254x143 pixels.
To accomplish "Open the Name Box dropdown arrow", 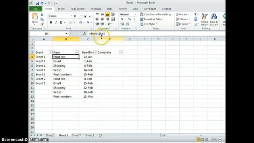I will point(66,34).
